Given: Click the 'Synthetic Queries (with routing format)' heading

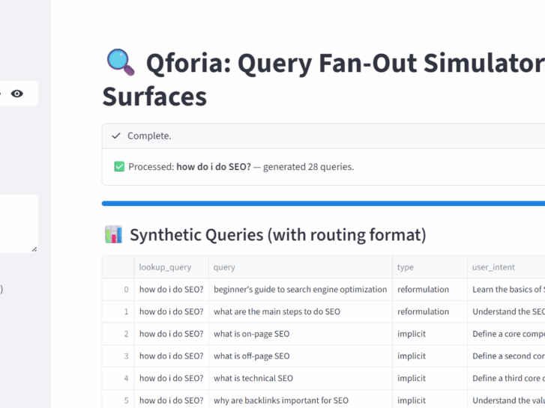Looking at the screenshot, I should (x=277, y=235).
